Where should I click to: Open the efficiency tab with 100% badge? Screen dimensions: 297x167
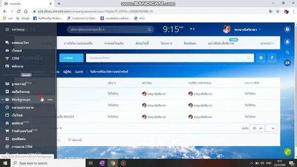tap(221, 43)
